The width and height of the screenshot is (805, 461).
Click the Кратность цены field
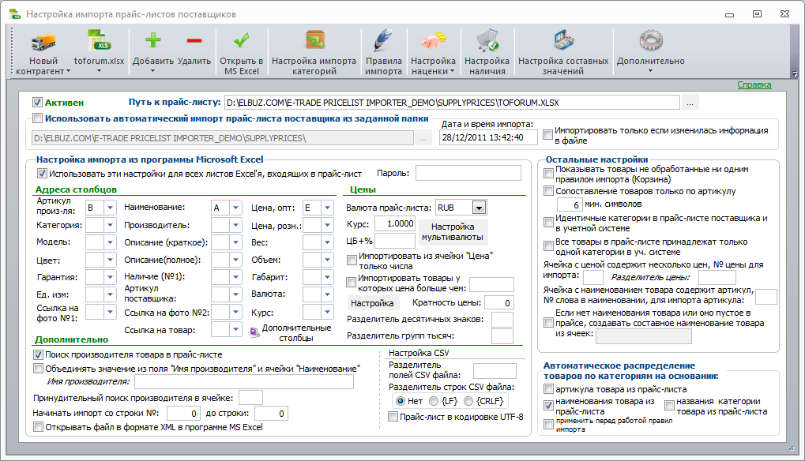click(x=499, y=302)
